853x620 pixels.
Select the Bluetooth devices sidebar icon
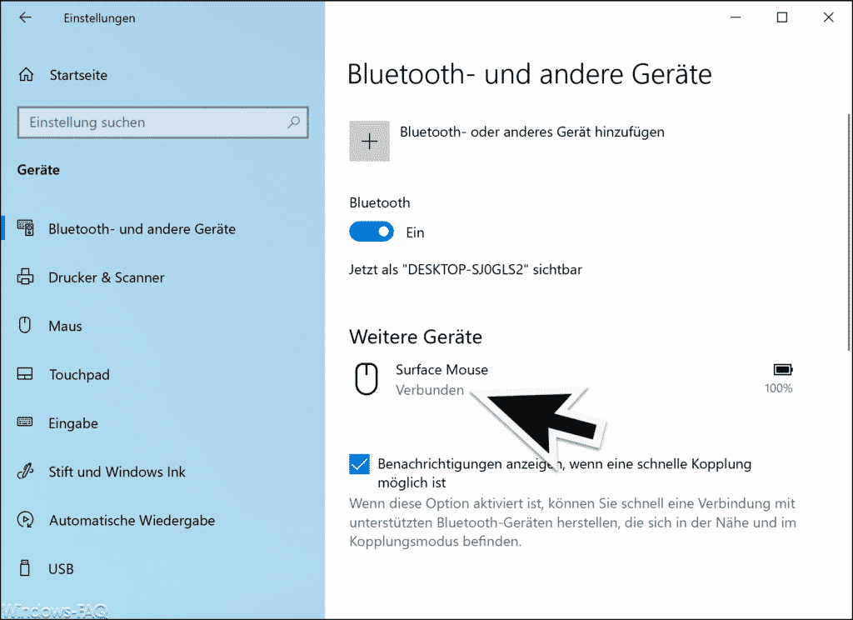click(26, 227)
